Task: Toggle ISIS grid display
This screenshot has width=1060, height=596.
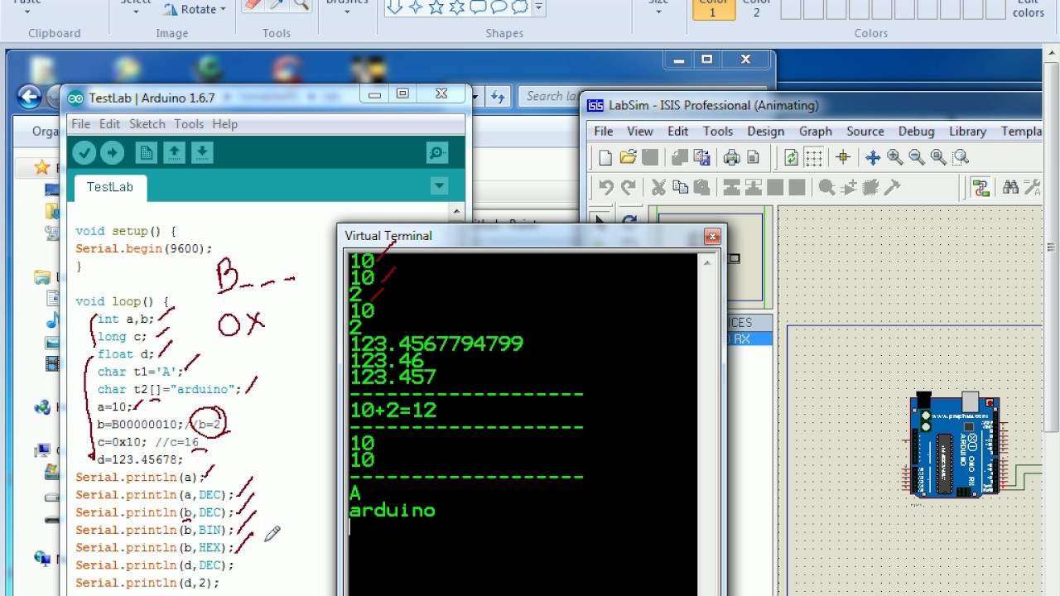Action: [814, 157]
